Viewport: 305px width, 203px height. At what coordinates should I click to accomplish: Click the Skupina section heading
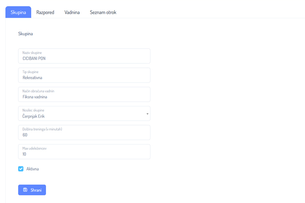point(26,34)
